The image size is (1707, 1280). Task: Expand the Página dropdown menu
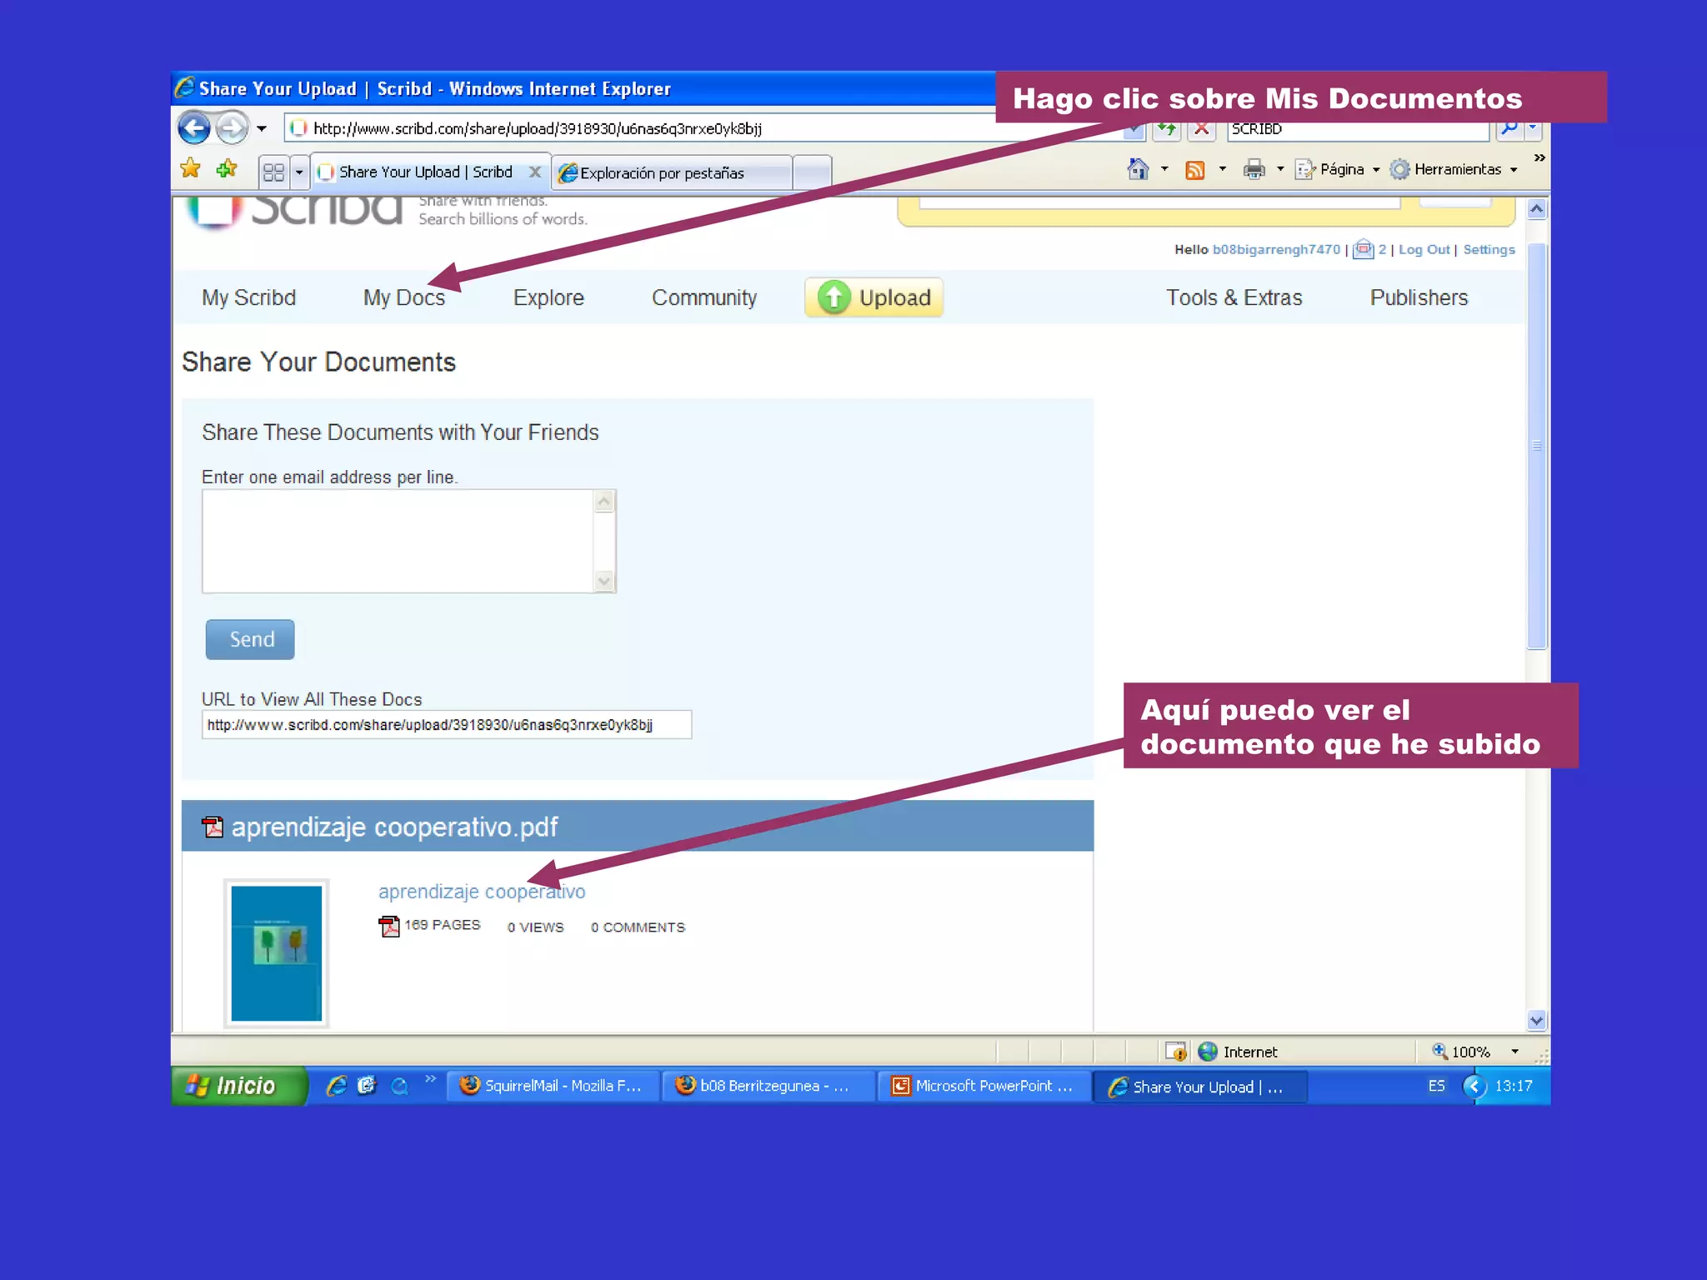tap(1340, 169)
